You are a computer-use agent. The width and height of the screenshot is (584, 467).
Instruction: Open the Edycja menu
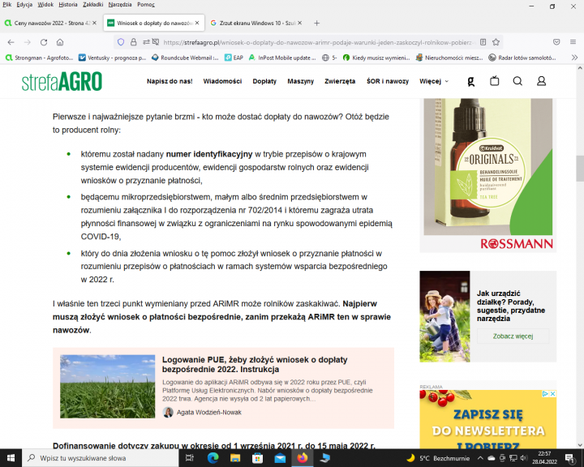(x=24, y=5)
